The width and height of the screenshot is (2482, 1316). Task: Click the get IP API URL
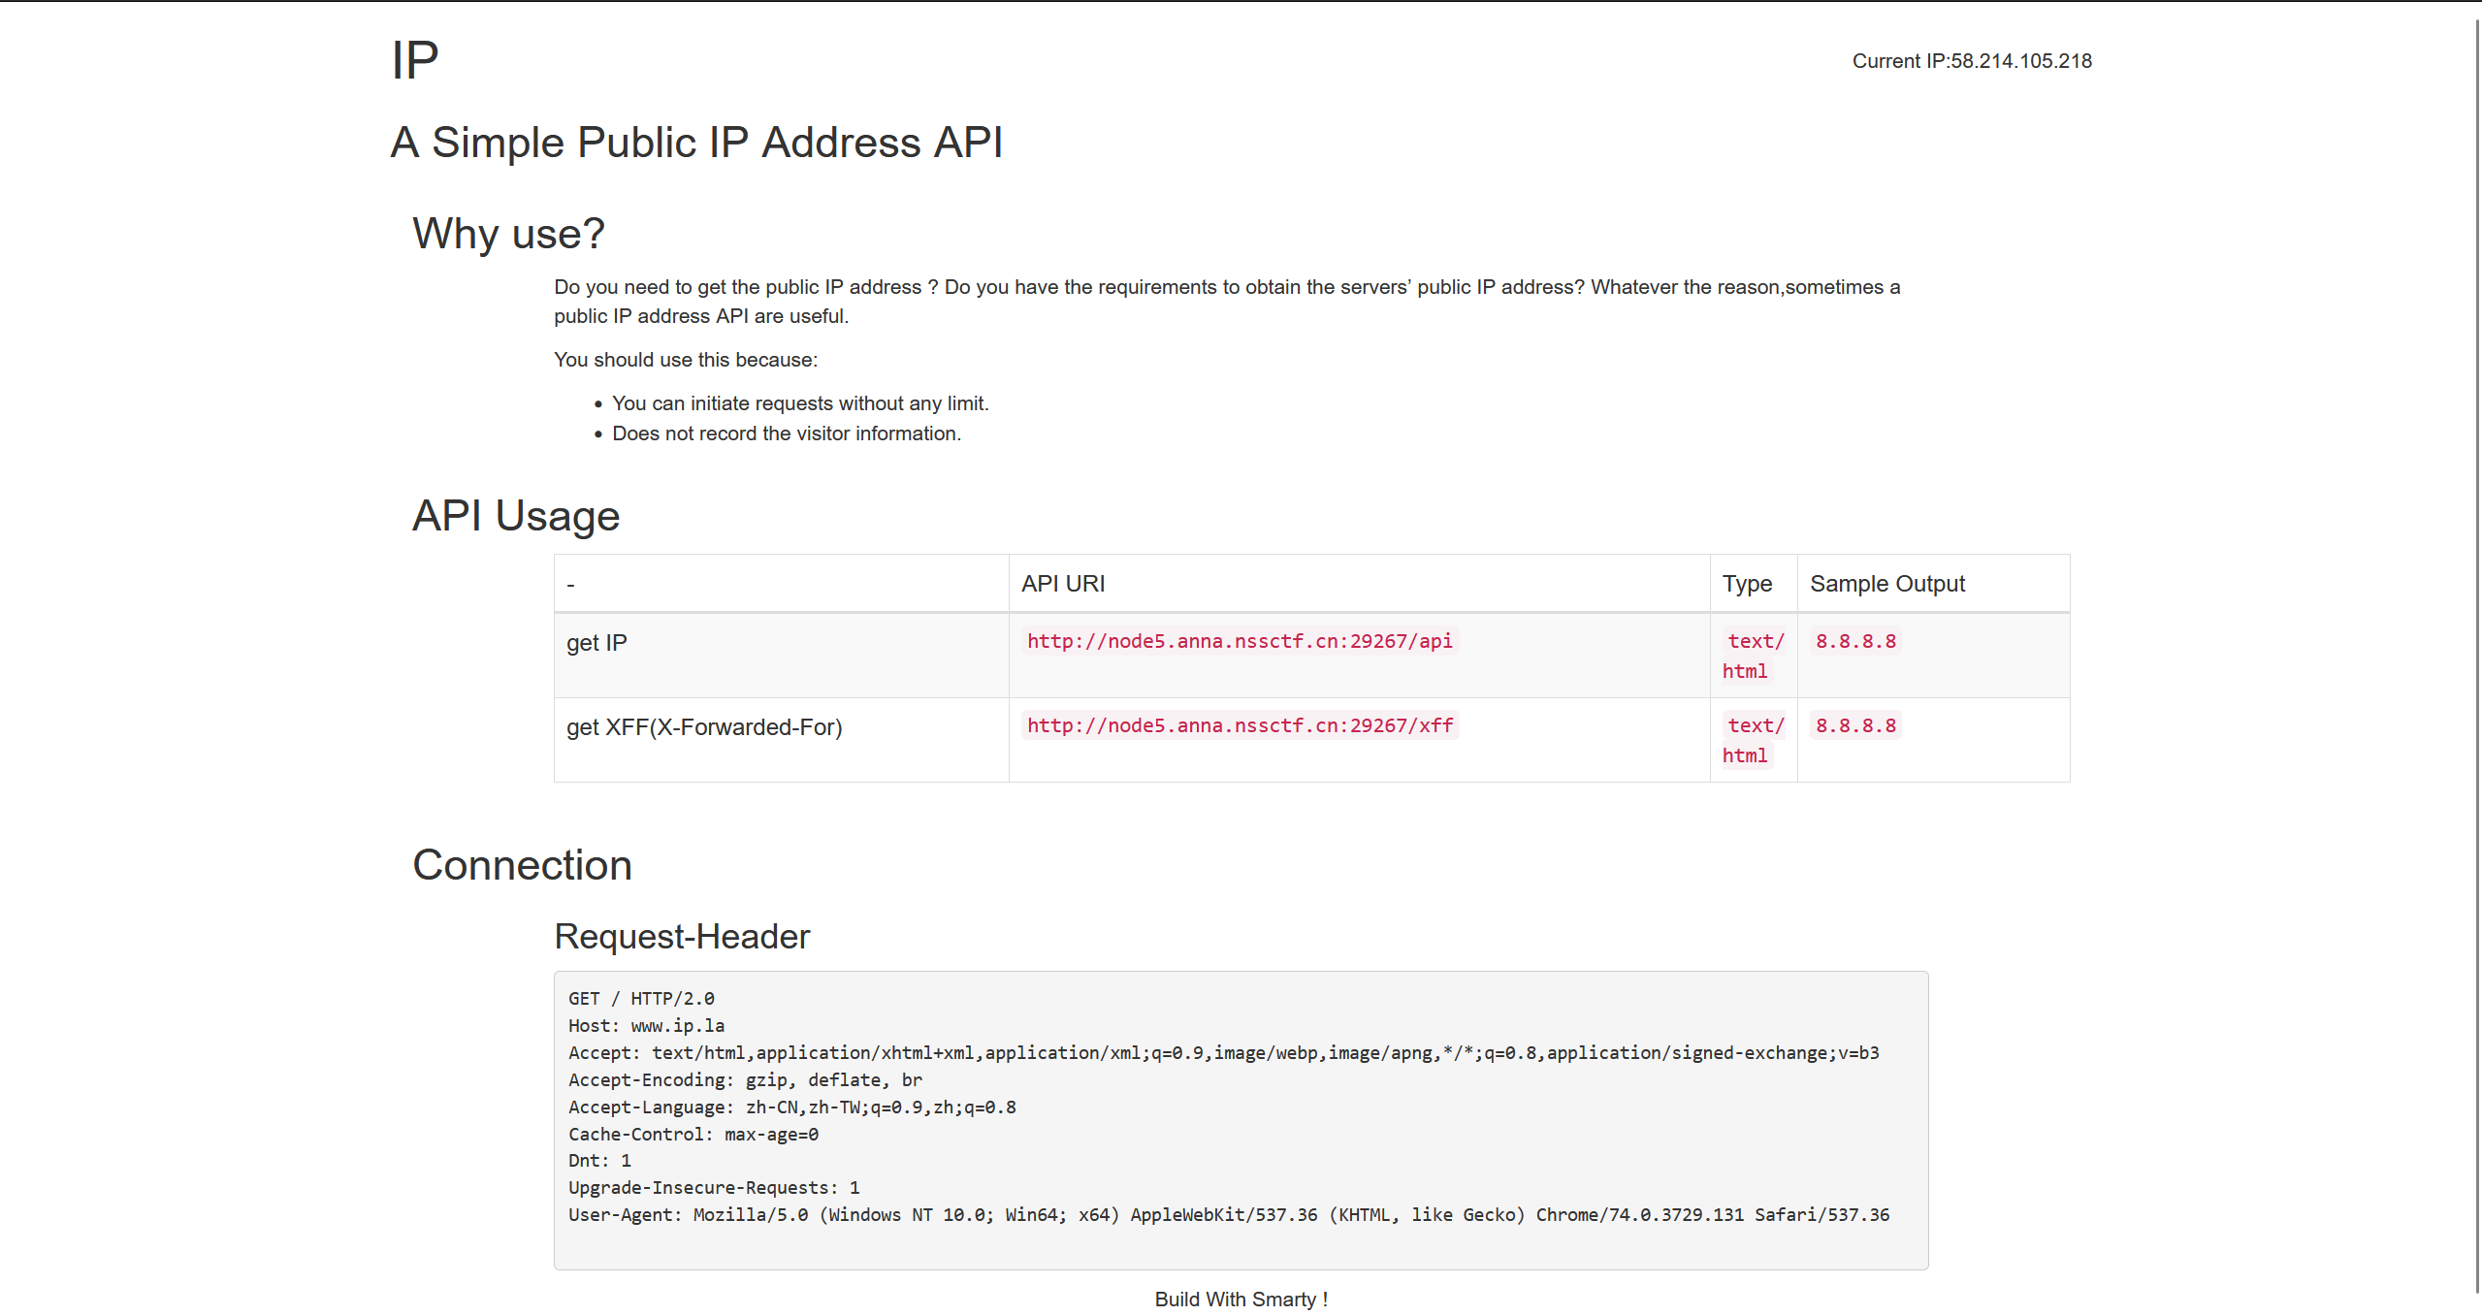[x=1239, y=641]
